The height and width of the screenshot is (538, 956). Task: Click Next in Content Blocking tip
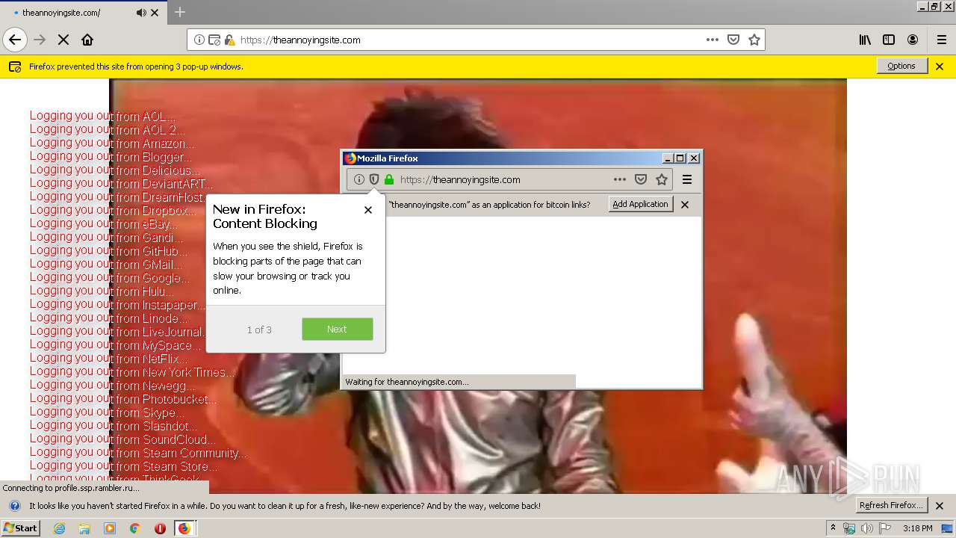point(337,330)
